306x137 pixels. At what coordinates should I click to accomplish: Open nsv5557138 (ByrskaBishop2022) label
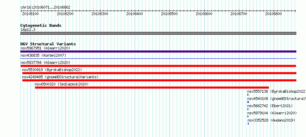click(276, 91)
